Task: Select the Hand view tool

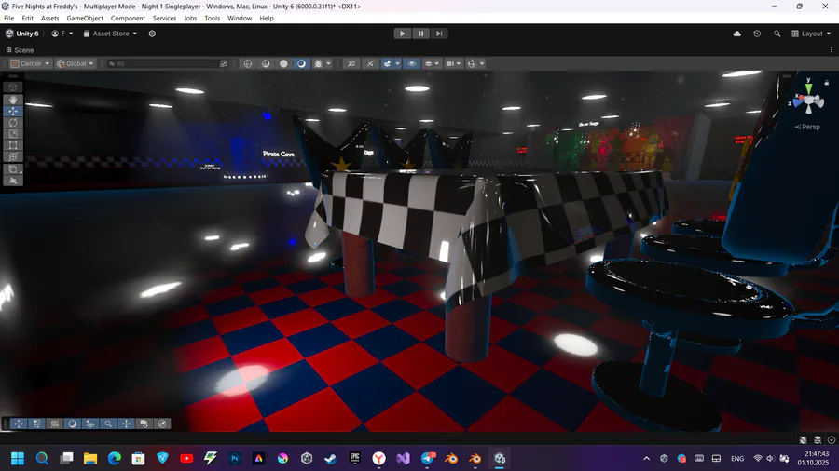Action: (13, 100)
